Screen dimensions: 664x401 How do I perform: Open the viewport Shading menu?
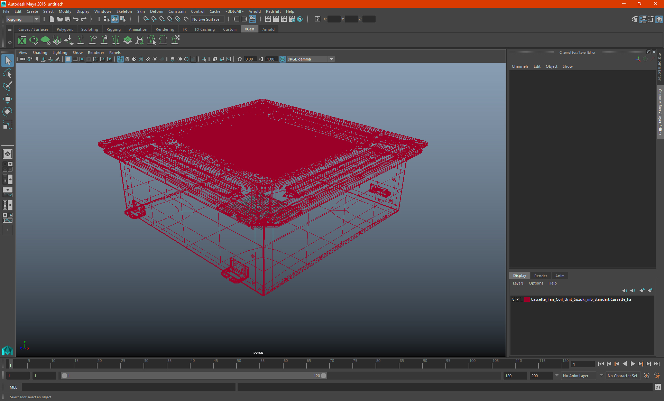click(40, 53)
